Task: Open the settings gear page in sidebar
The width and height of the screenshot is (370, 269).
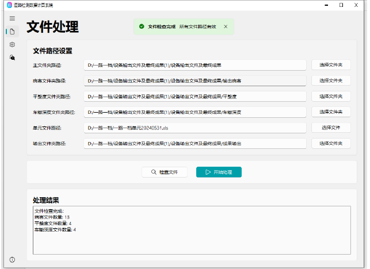Action: click(x=12, y=44)
